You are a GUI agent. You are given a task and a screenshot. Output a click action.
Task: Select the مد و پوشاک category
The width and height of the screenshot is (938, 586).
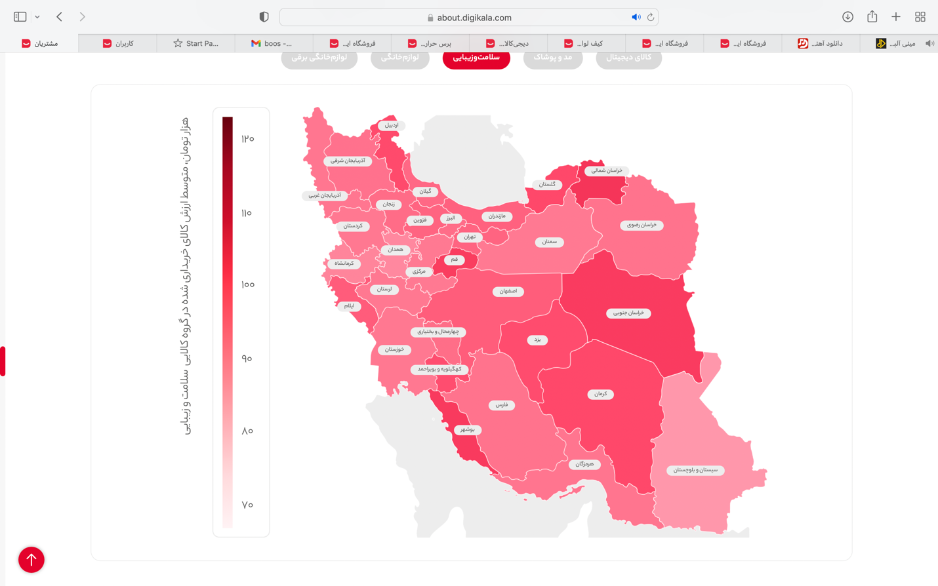pos(552,58)
